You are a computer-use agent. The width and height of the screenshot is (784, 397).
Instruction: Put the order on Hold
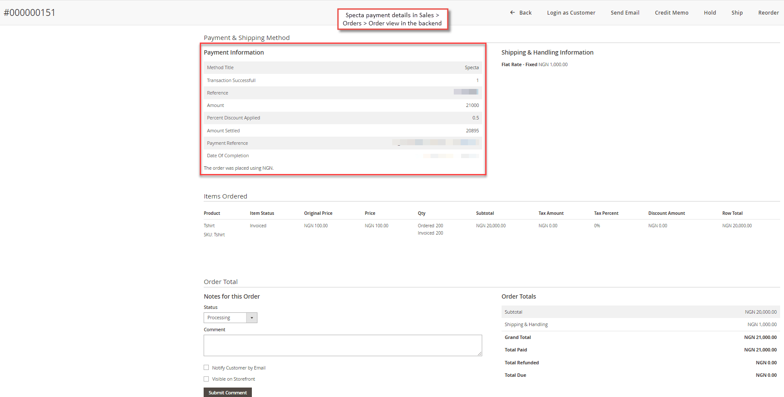[710, 12]
